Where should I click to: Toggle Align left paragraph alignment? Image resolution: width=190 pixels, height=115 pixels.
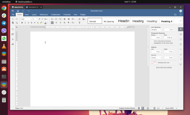click(x=52, y=23)
